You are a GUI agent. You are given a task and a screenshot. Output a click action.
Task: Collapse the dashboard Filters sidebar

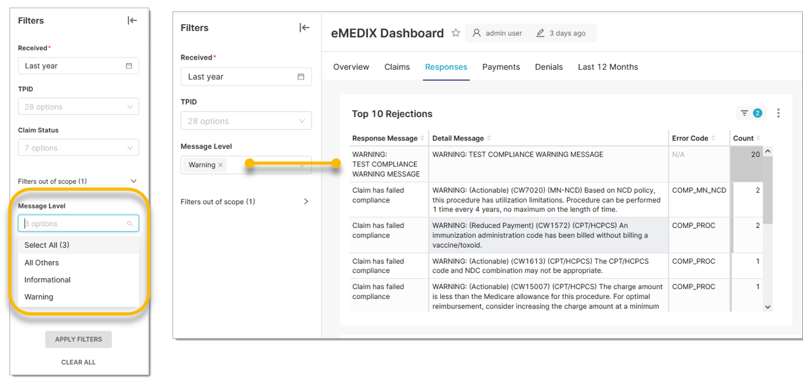pos(304,27)
